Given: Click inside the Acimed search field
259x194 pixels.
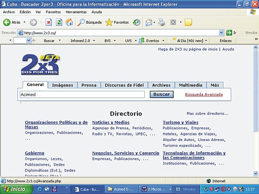Looking at the screenshot, I should 82,95.
